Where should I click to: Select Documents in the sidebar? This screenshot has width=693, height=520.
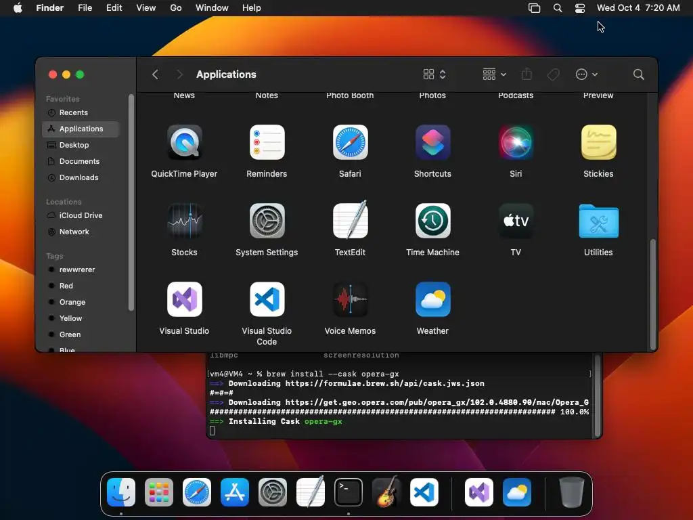point(81,161)
